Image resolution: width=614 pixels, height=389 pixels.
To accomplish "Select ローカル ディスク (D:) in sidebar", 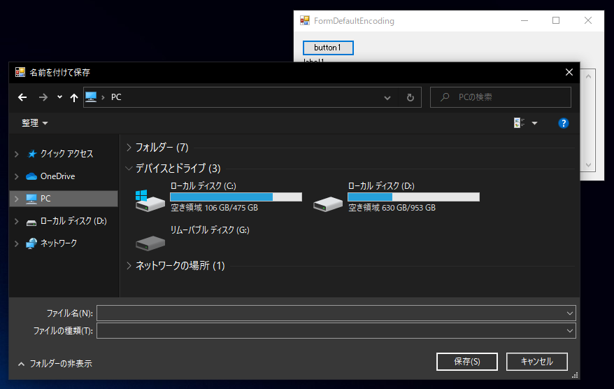I will point(73,221).
